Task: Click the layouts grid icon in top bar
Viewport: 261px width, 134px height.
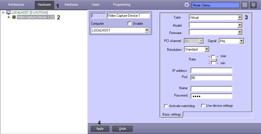Action: [245, 5]
